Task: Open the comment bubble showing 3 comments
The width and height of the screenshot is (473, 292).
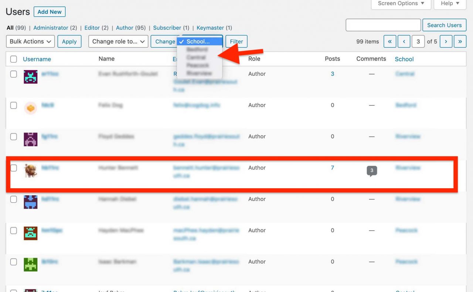Action: [x=372, y=171]
